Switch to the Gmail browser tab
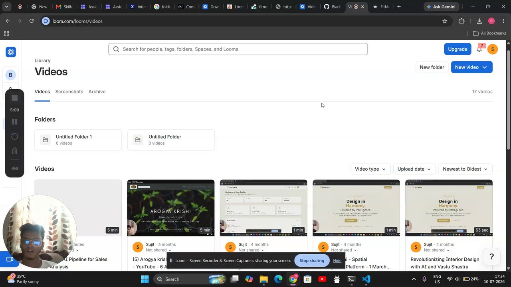This screenshot has width=511, height=287. coord(64,7)
